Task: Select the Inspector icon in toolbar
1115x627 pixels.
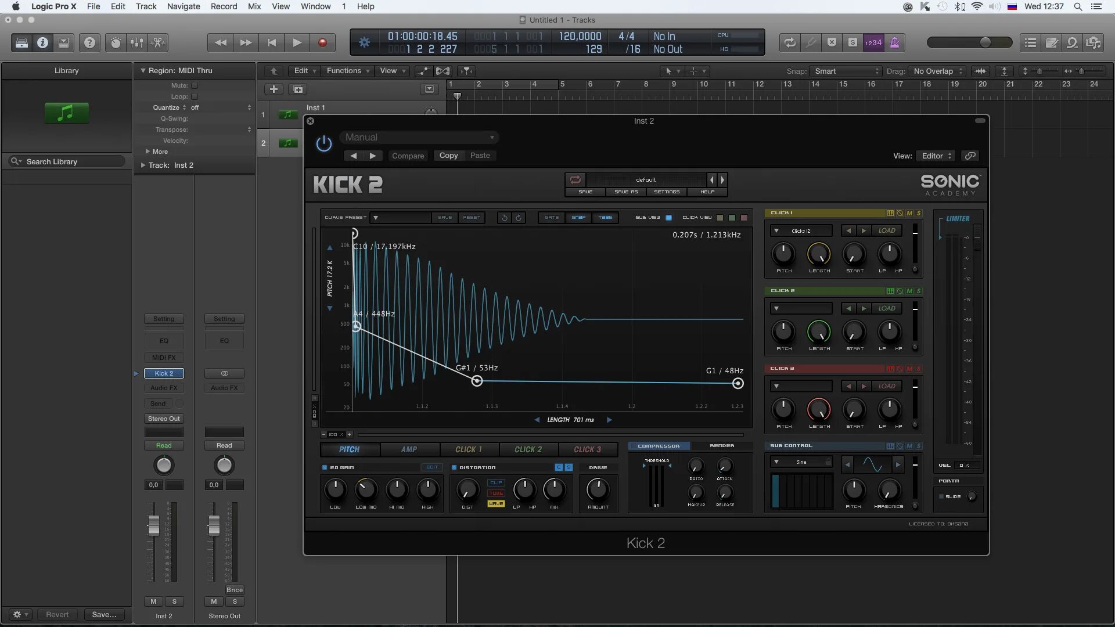Action: click(42, 42)
